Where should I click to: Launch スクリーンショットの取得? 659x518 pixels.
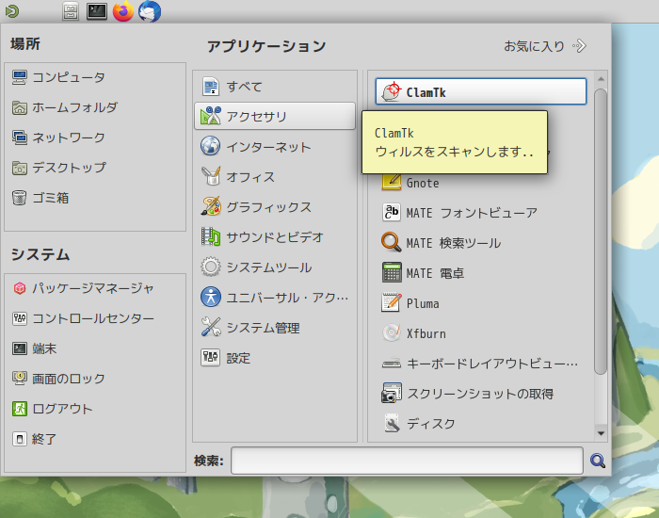480,394
